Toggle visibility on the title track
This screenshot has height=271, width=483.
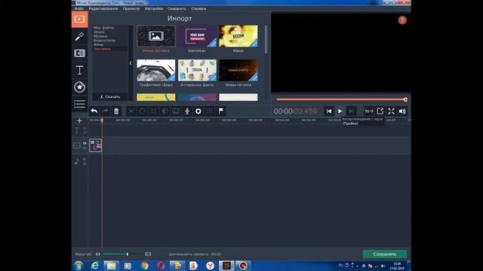85,129
